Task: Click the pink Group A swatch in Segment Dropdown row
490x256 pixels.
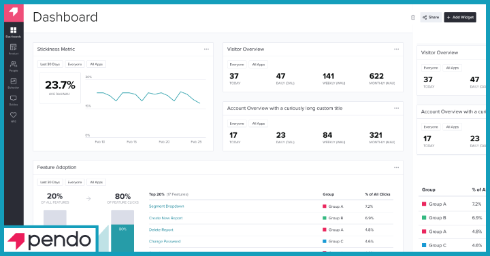Action: click(x=325, y=206)
